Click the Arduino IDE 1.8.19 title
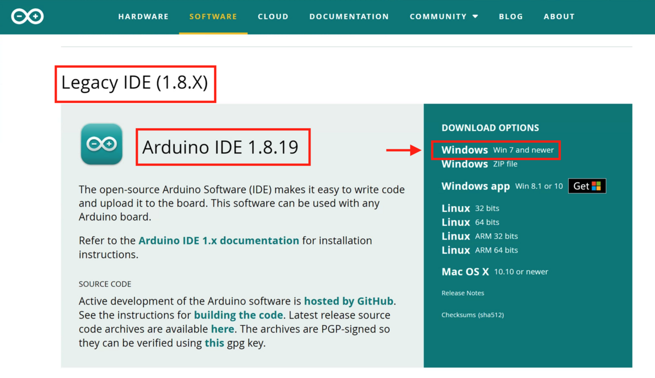Image resolution: width=655 pixels, height=378 pixels. [221, 147]
